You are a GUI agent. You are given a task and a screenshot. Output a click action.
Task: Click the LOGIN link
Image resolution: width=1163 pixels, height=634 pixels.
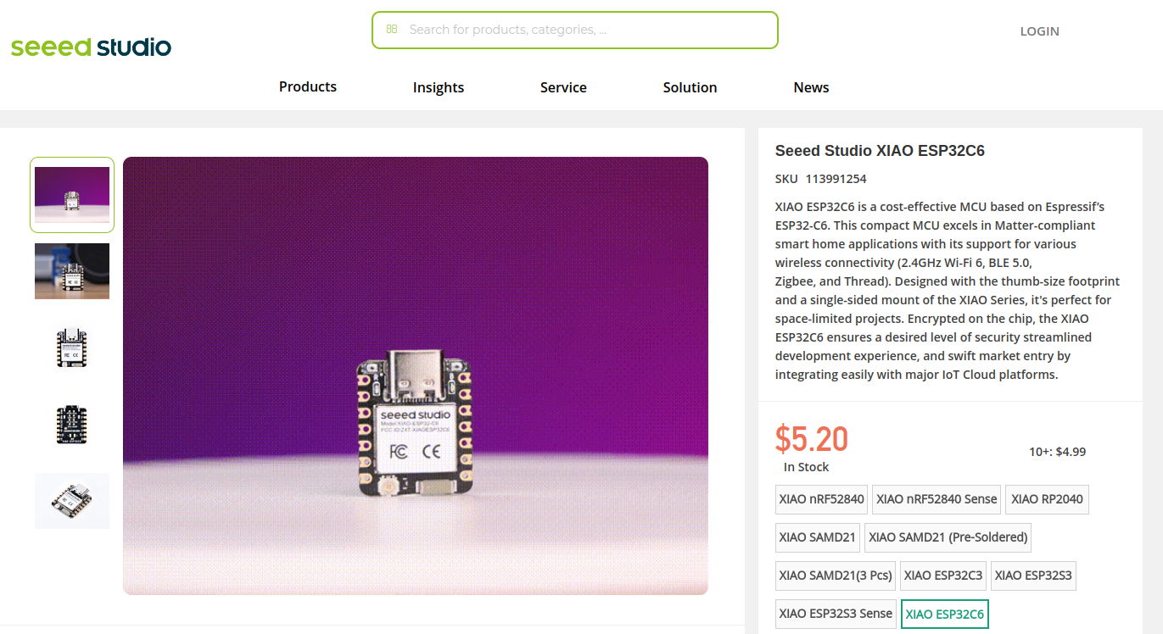[x=1040, y=31]
